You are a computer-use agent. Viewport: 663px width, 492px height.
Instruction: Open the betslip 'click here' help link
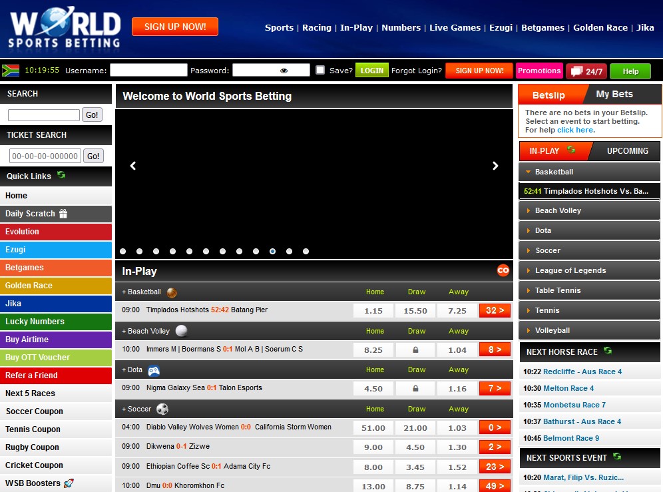point(575,130)
